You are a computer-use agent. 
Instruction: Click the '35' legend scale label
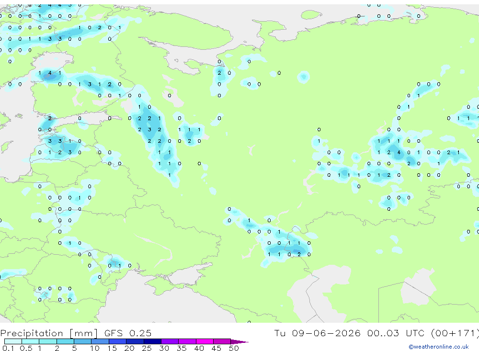[182, 348]
